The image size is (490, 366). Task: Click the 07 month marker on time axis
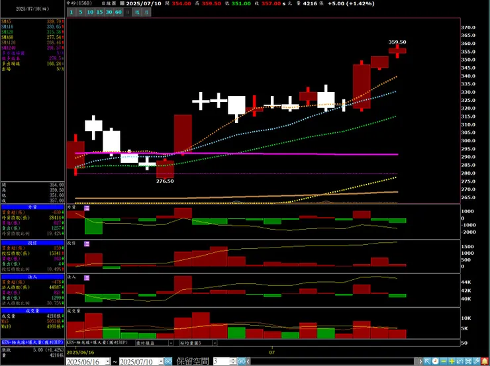point(272,352)
